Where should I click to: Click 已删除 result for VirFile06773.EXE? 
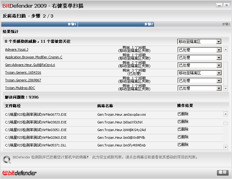pos(183,114)
